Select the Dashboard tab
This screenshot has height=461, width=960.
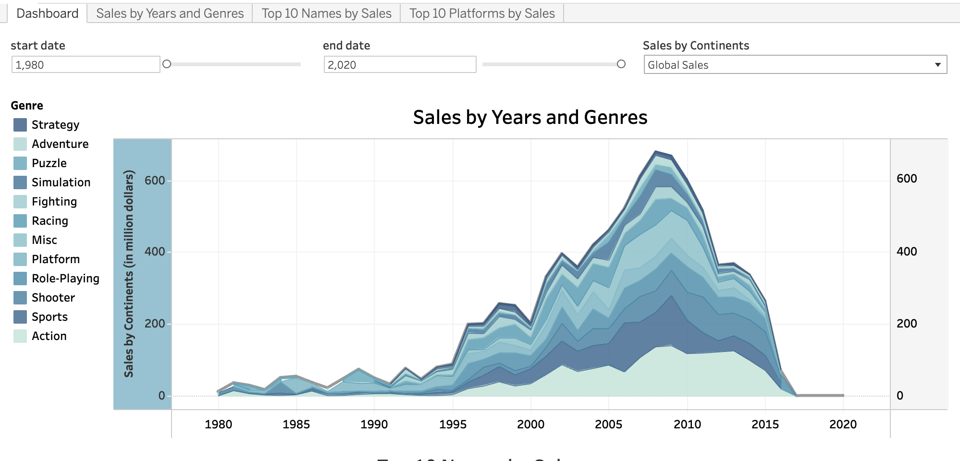[x=47, y=13]
